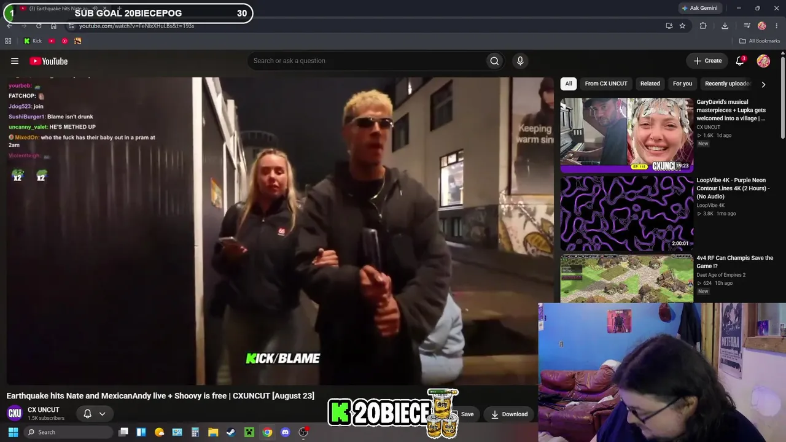Open the All Bookmarks folder
The width and height of the screenshot is (786, 442).
759,41
